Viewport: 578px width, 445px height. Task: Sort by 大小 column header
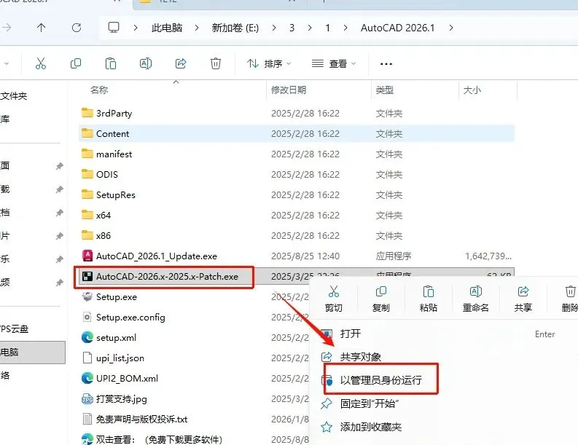(472, 90)
